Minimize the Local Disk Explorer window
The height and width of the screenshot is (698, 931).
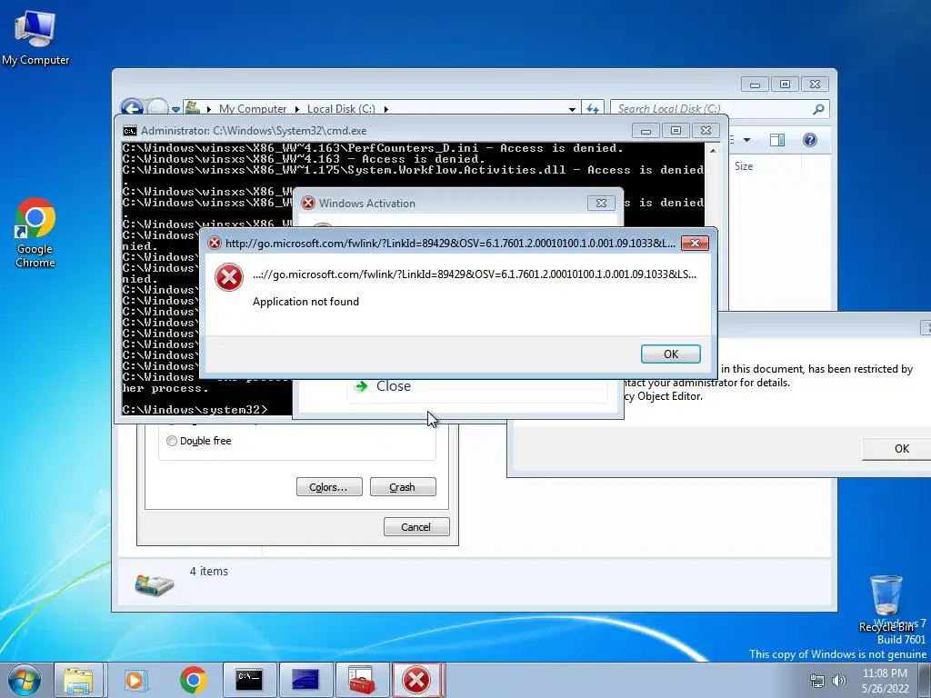755,85
